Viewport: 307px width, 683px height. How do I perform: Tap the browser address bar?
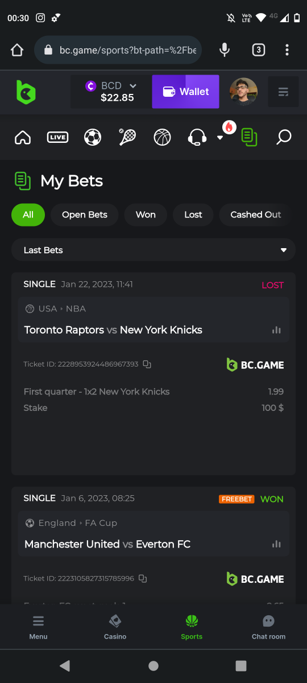point(118,50)
